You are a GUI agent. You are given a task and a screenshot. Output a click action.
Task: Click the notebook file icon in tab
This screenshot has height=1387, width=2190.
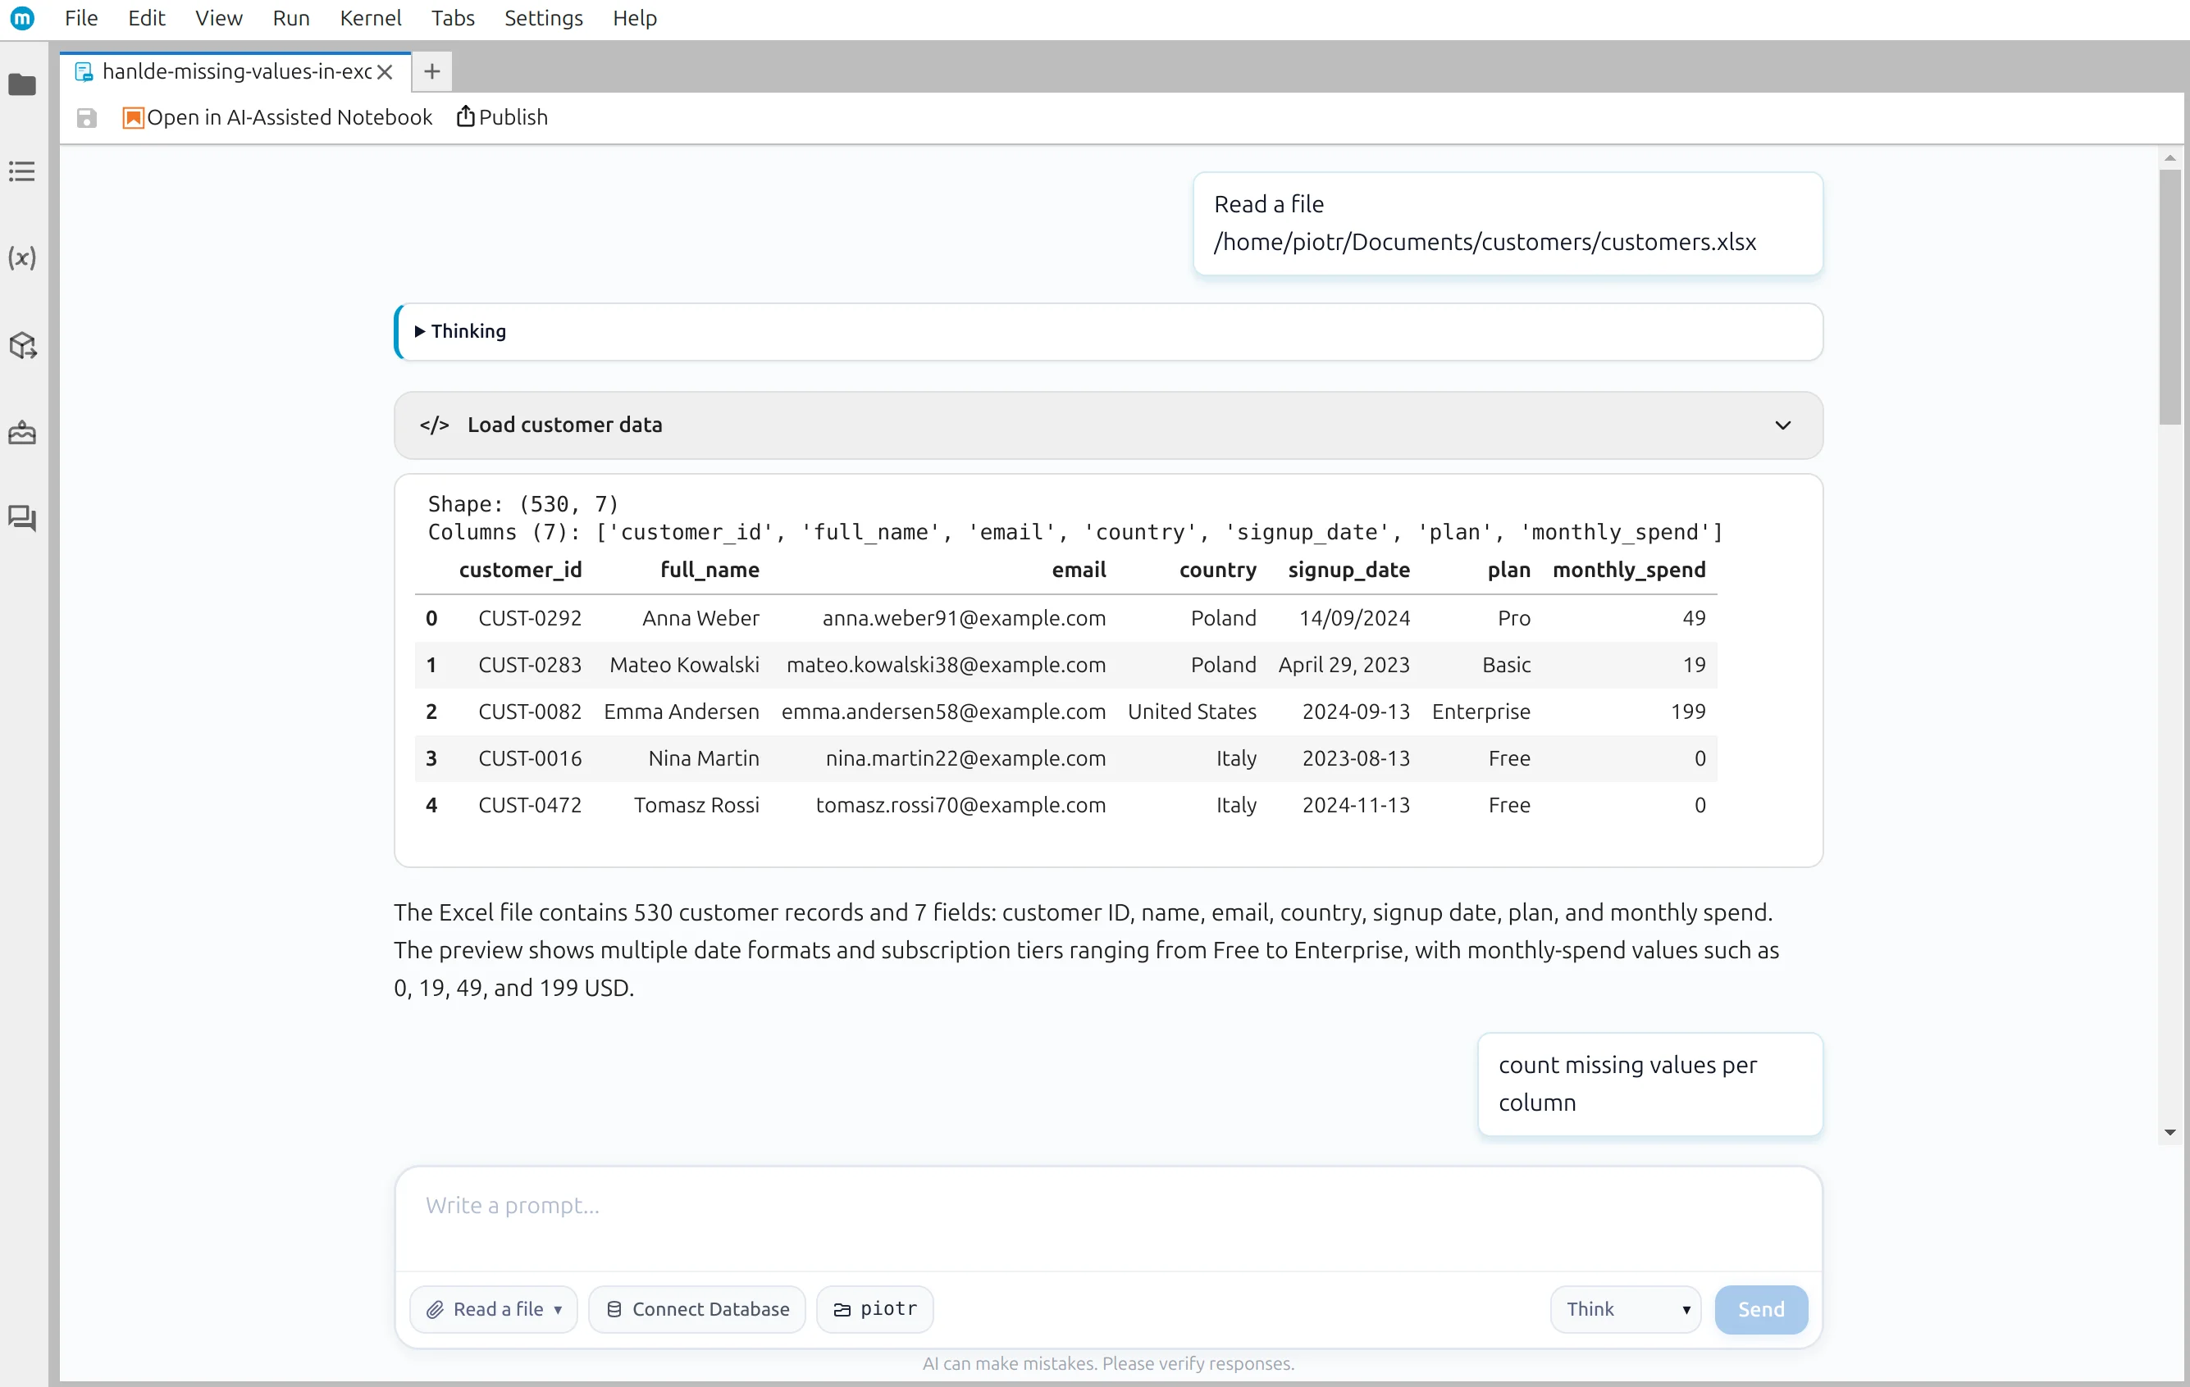click(84, 72)
